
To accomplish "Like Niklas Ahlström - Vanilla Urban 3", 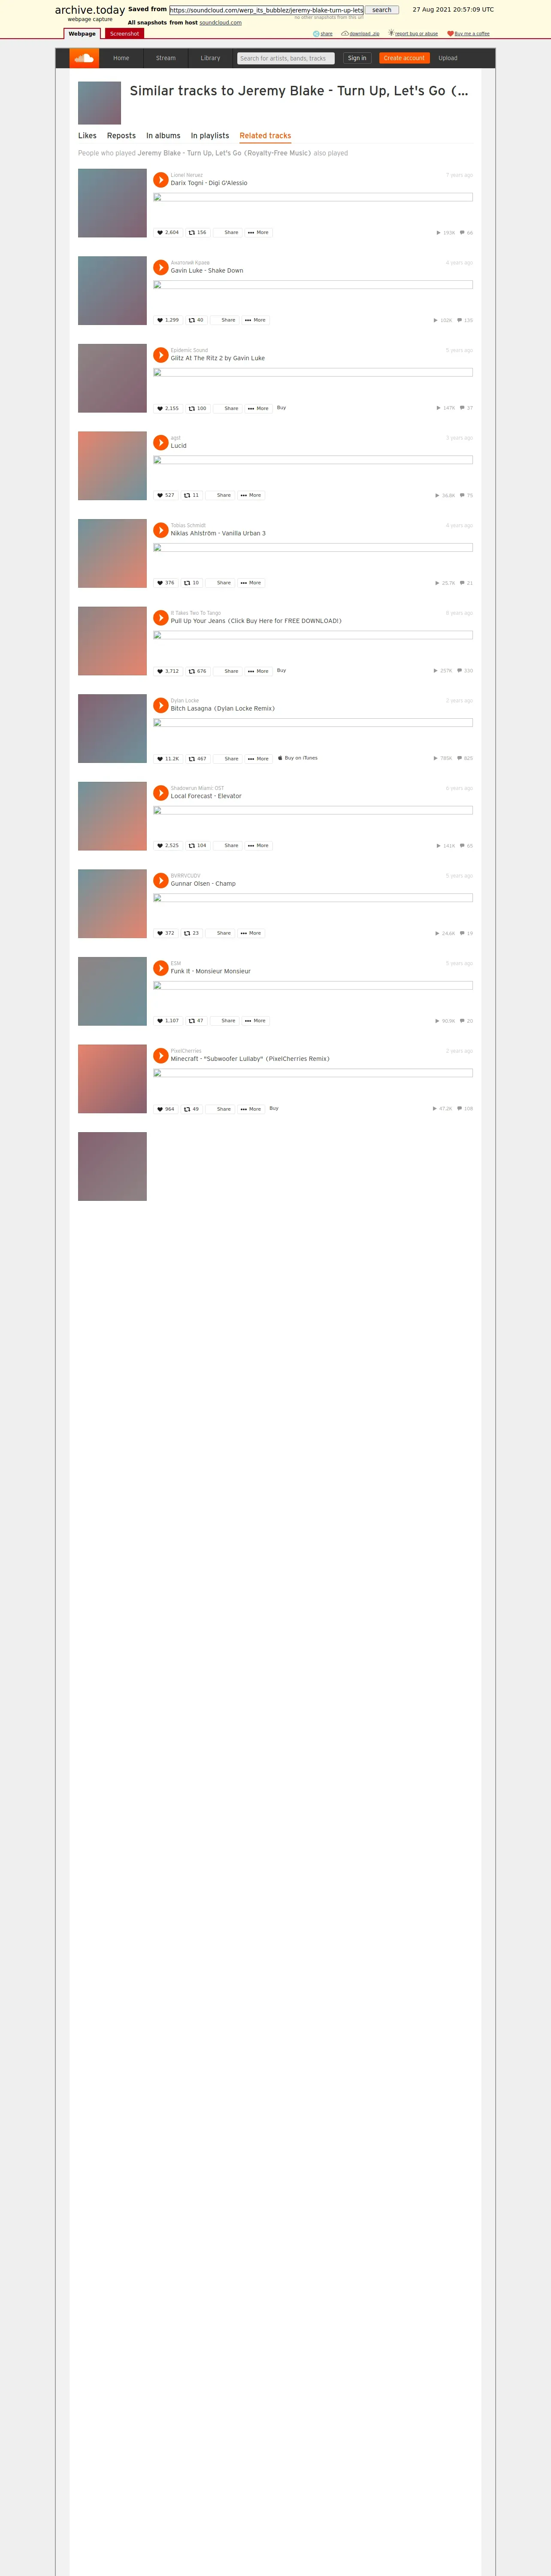I will tap(165, 583).
